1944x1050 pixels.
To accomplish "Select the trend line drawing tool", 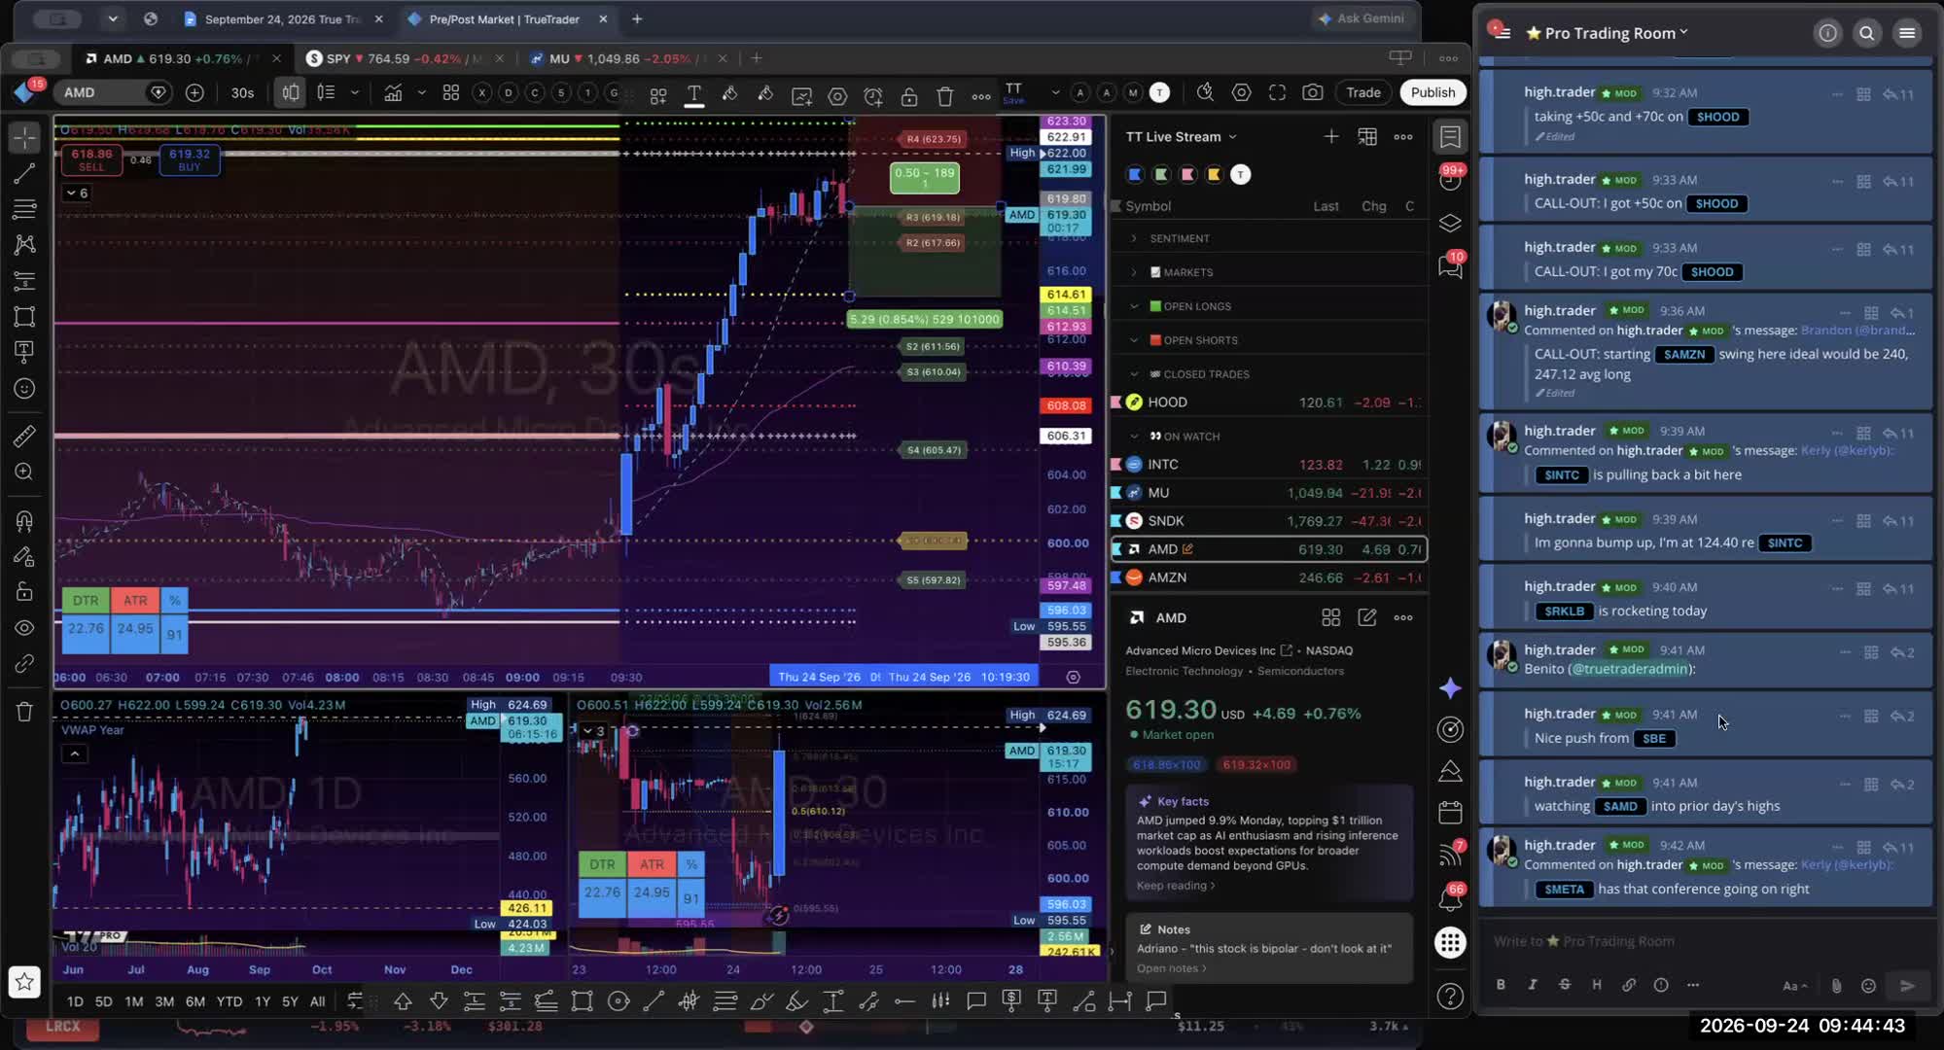I will (24, 174).
